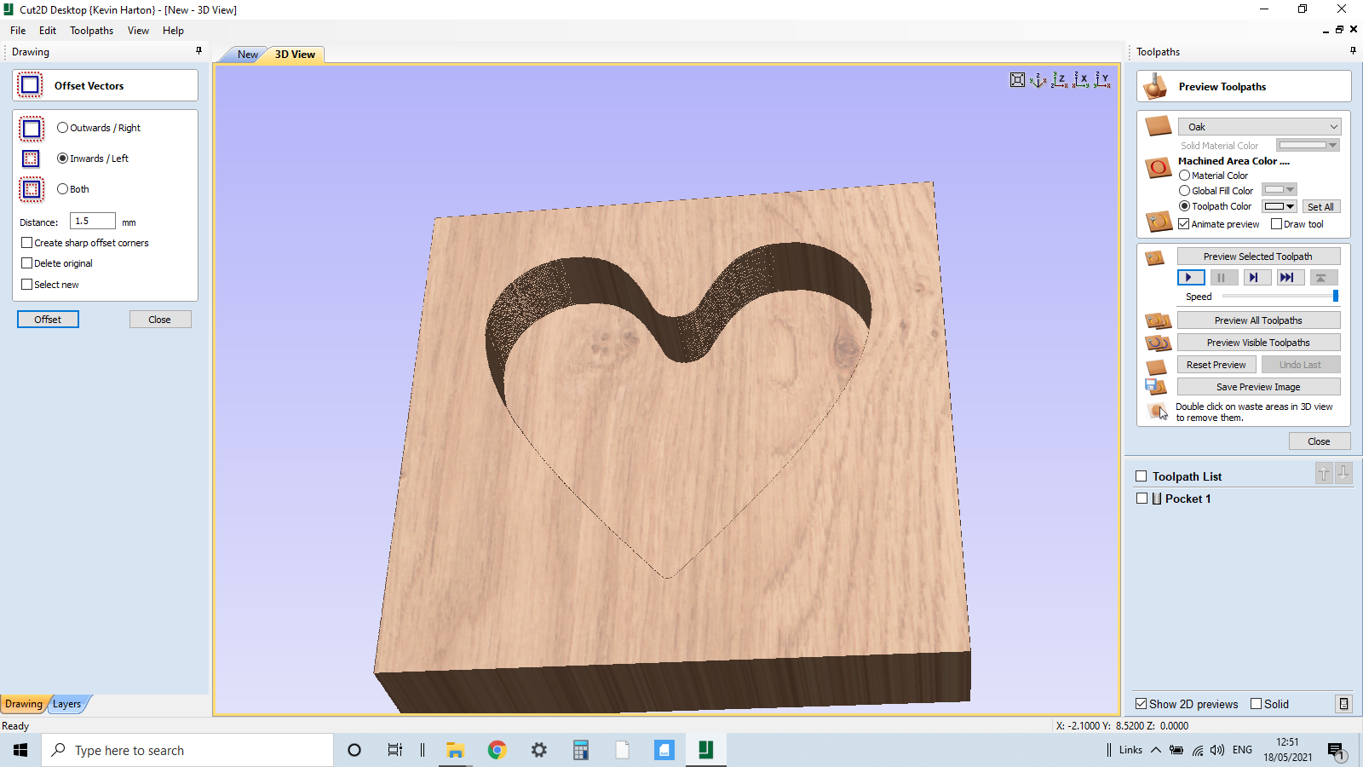View the model along the Y axis
This screenshot has width=1363, height=767.
pyautogui.click(x=1102, y=80)
